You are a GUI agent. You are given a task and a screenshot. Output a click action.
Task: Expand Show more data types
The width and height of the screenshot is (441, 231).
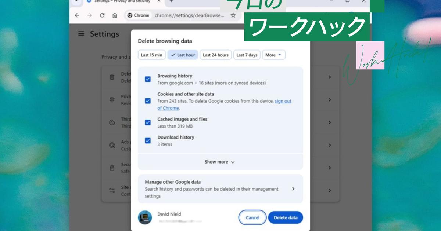pyautogui.click(x=220, y=162)
